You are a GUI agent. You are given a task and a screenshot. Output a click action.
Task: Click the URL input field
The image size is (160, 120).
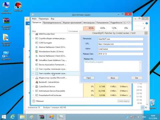coord(120,44)
